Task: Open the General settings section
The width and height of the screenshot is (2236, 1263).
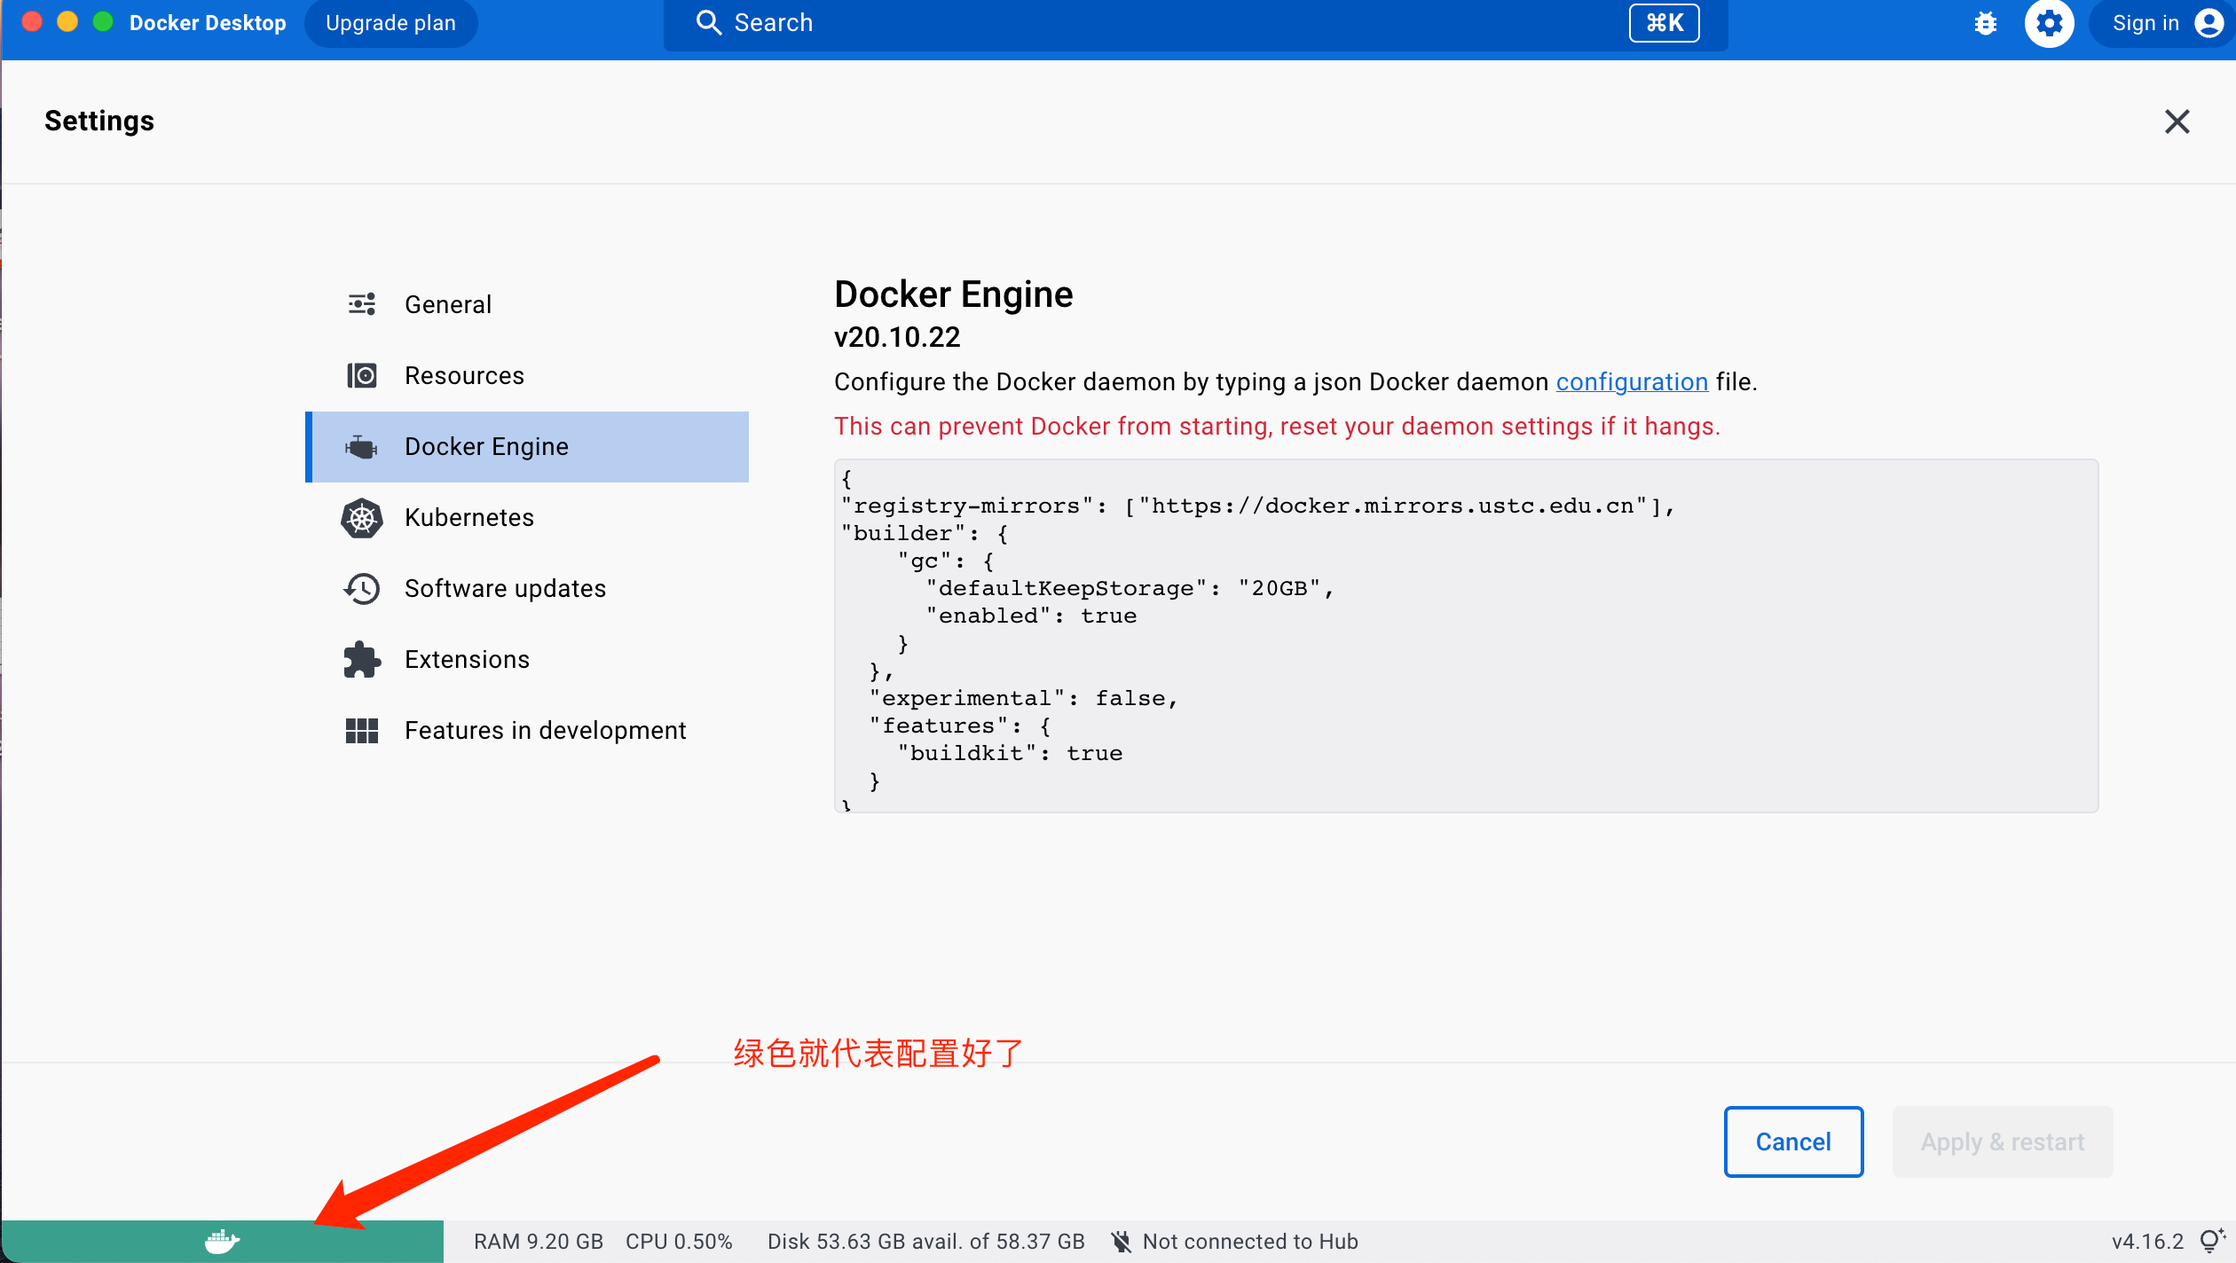Action: (527, 304)
